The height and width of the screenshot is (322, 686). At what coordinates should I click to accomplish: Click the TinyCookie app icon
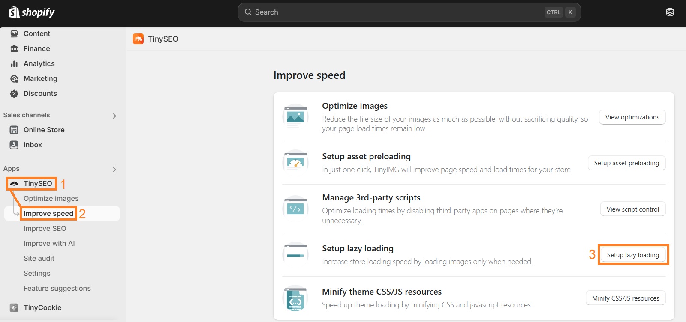pyautogui.click(x=14, y=307)
